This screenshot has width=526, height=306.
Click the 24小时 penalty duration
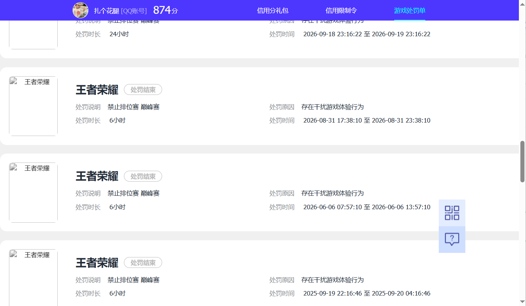pyautogui.click(x=119, y=34)
